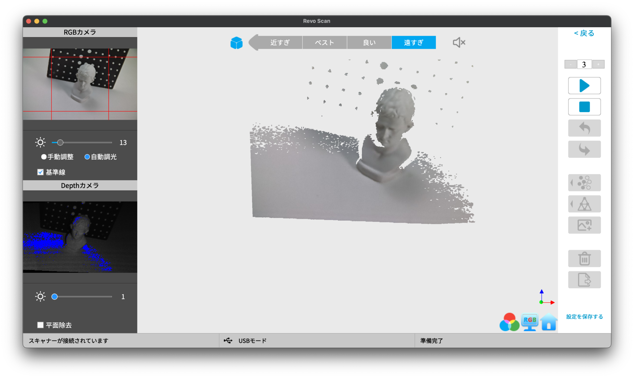The image size is (634, 378).
Task: Select the 手動調整 manual adjustment radio button
Action: tap(44, 157)
